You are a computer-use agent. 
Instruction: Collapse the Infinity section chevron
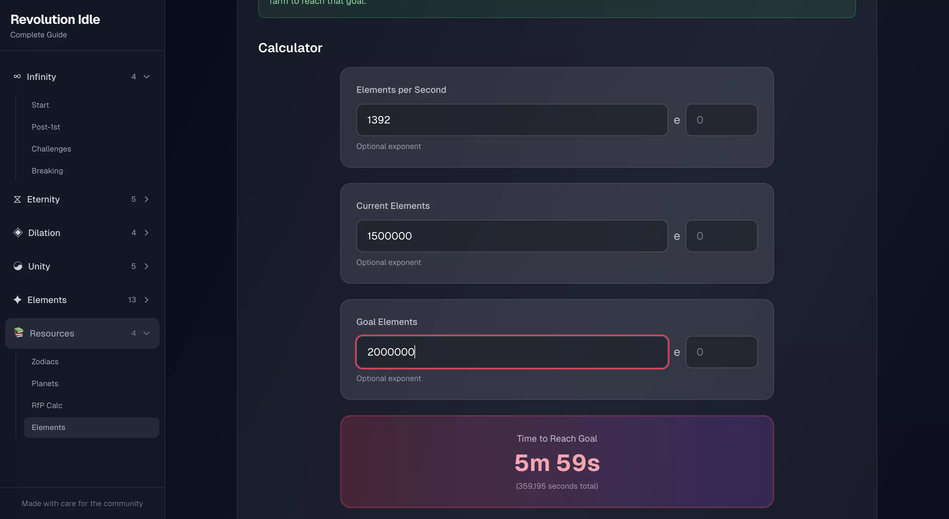click(x=147, y=76)
